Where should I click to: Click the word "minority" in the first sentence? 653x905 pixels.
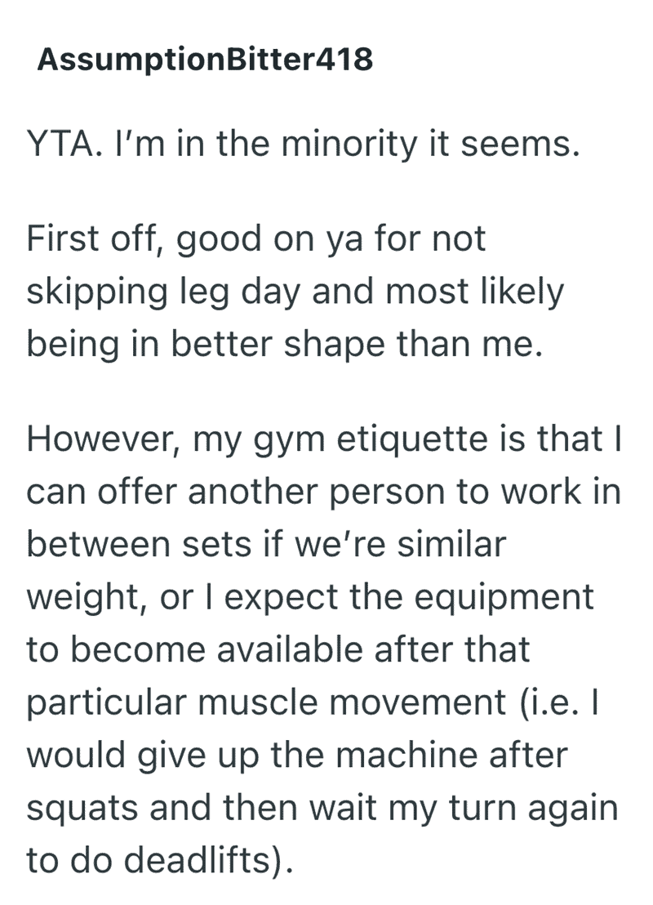[x=349, y=145]
